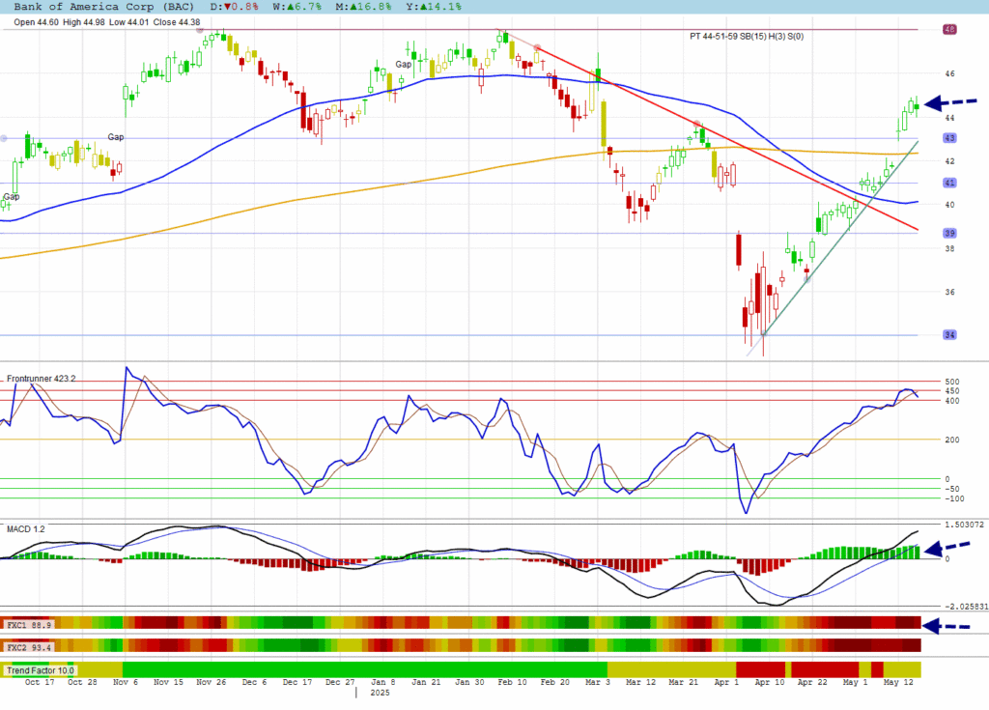Viewport: 989px width, 710px height.
Task: Click the 40 price axis label
Action: click(949, 205)
